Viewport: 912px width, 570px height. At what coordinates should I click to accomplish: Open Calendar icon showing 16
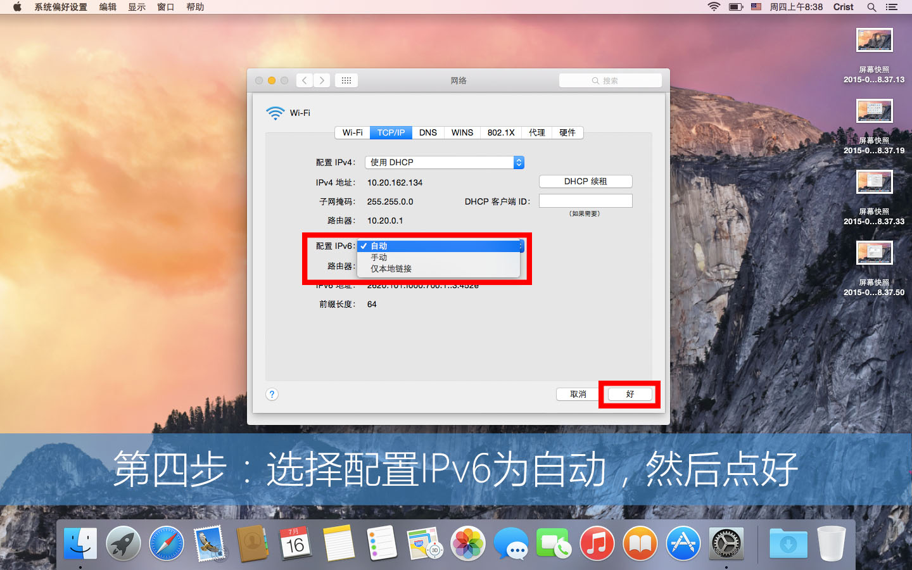pos(296,543)
